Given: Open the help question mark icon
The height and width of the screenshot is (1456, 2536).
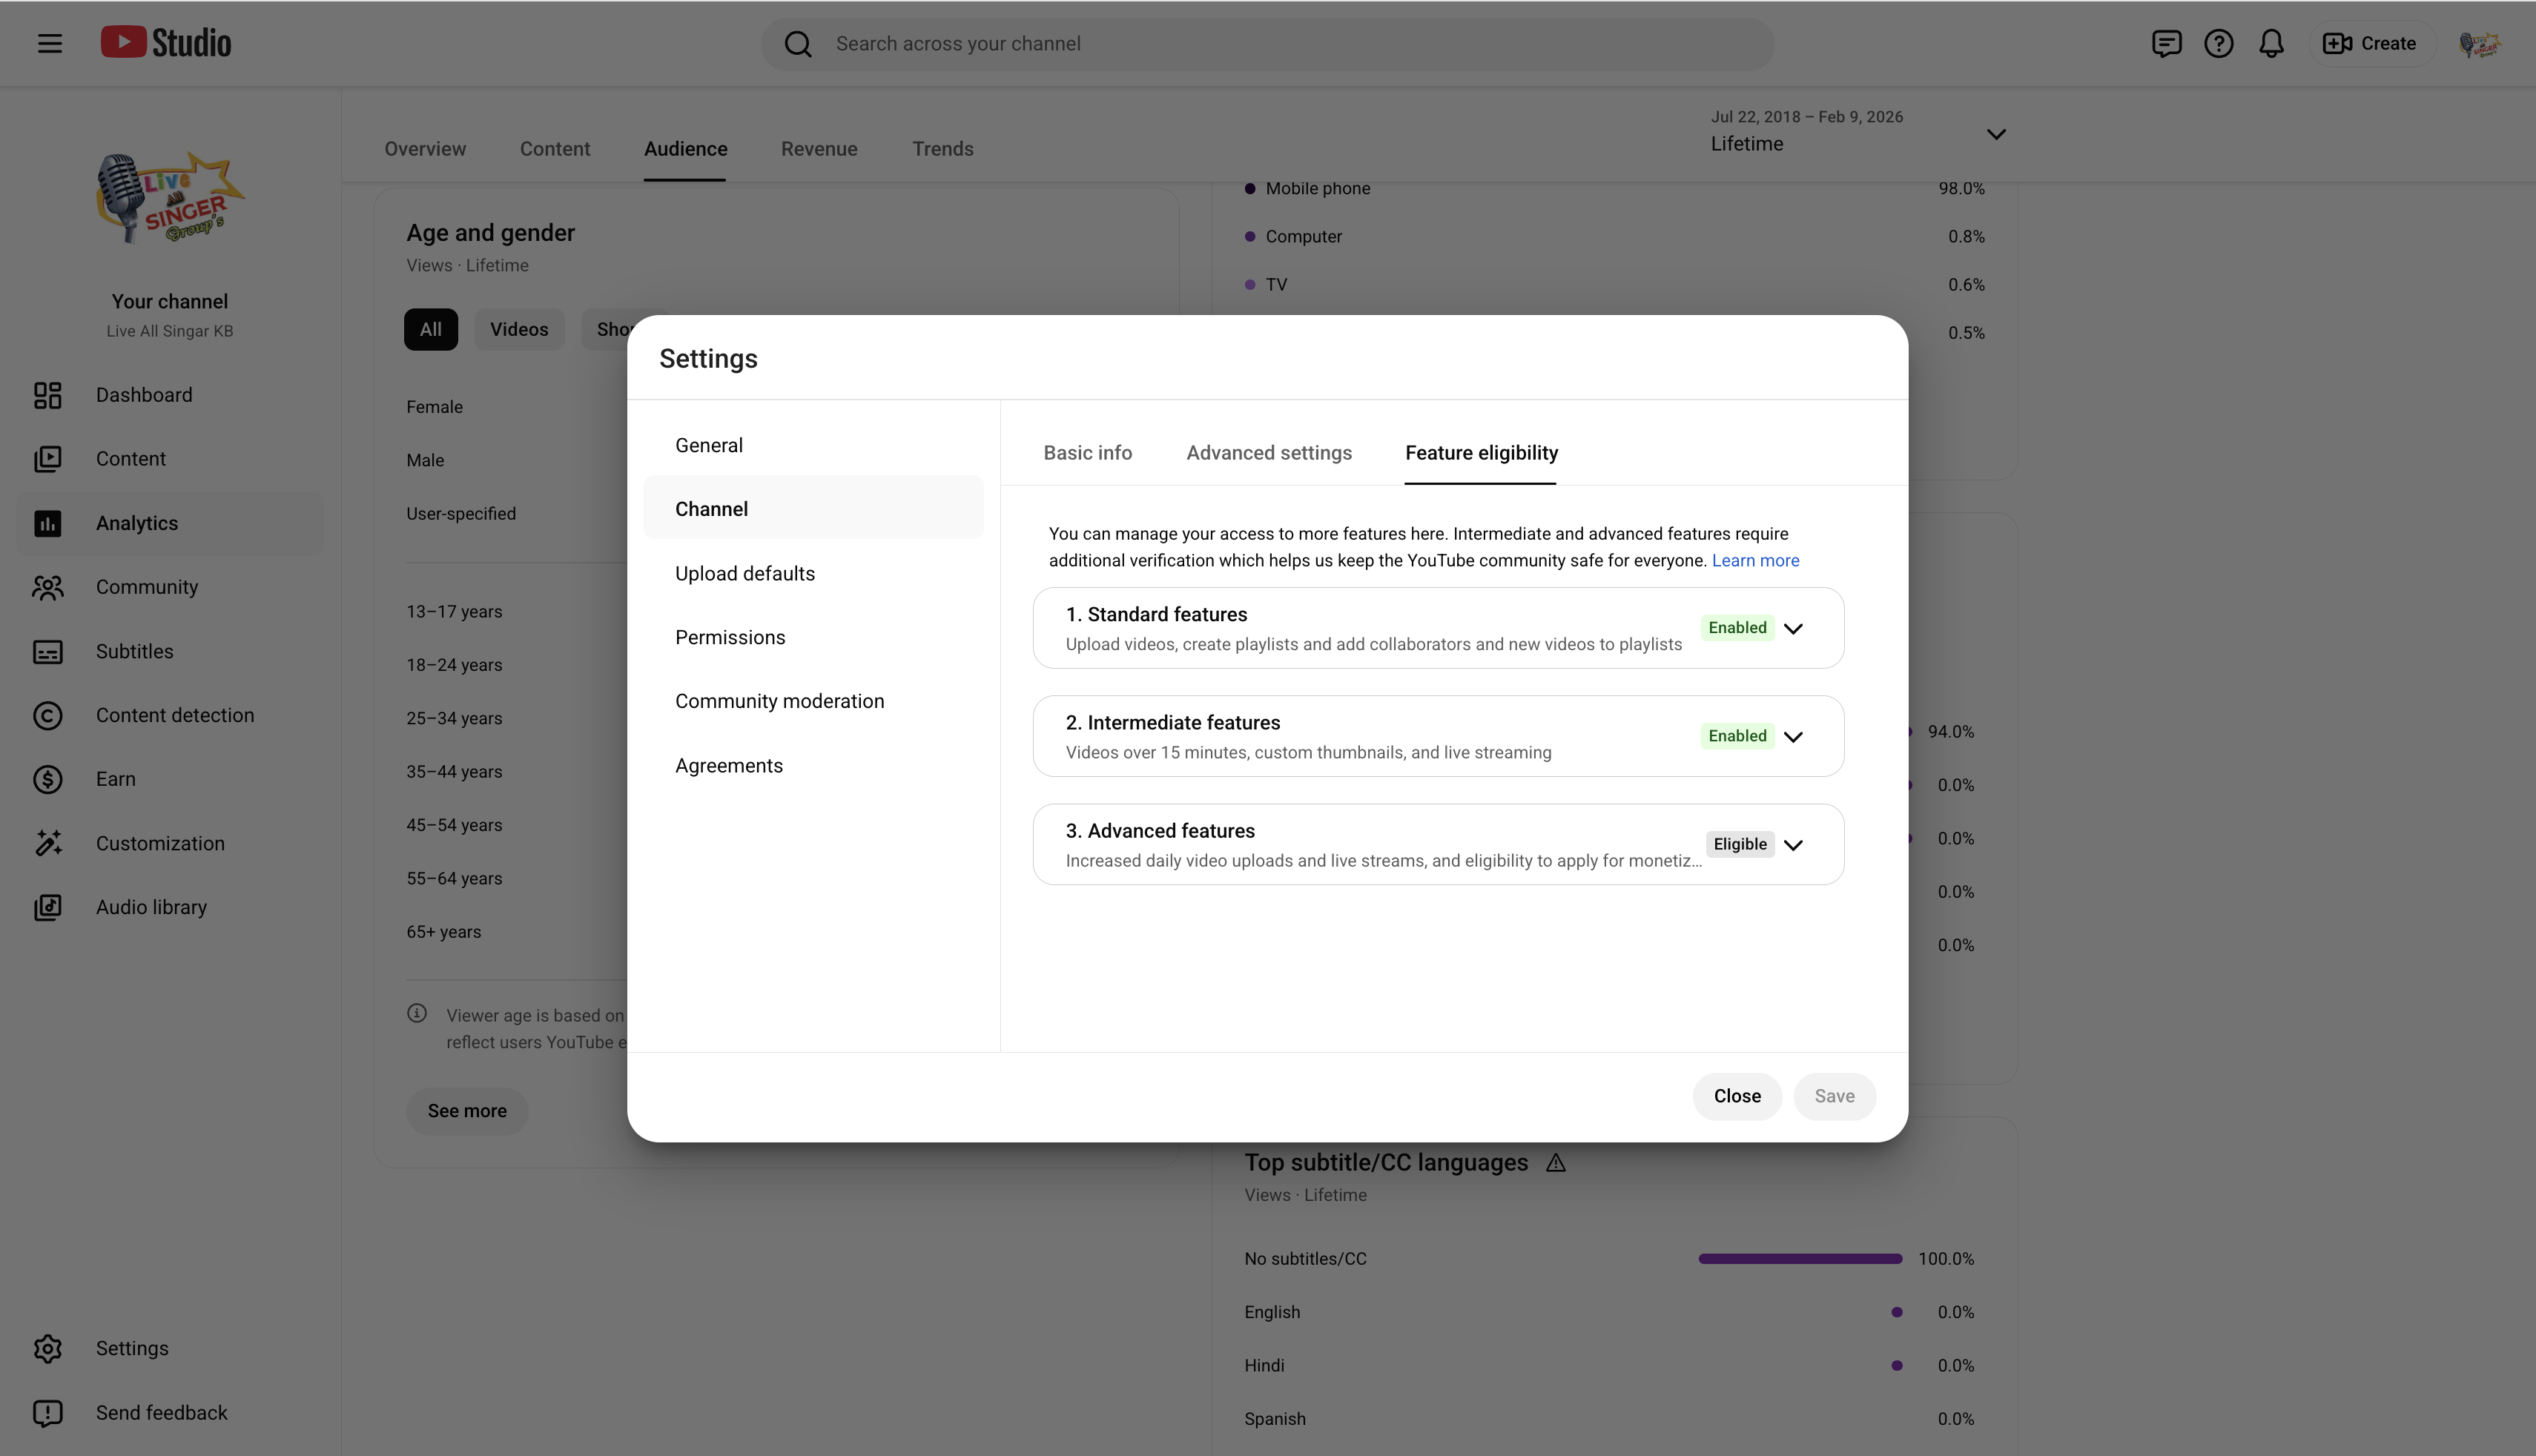Looking at the screenshot, I should coord(2218,44).
